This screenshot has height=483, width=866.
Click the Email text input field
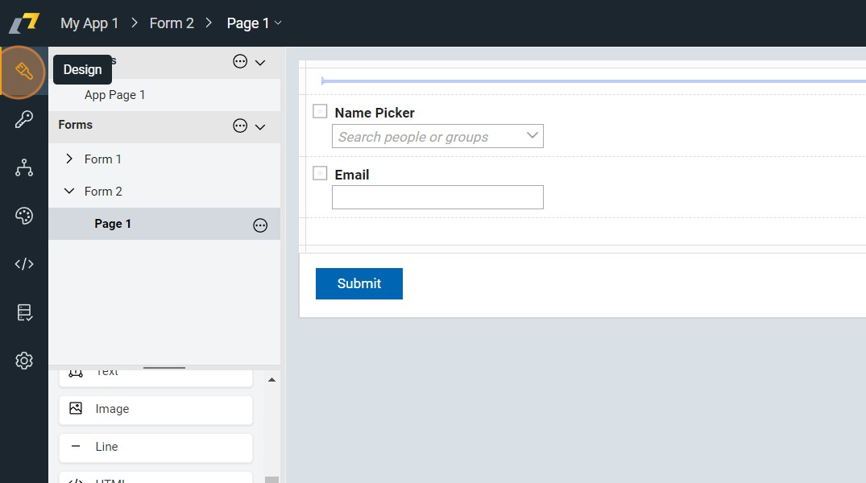click(x=437, y=197)
